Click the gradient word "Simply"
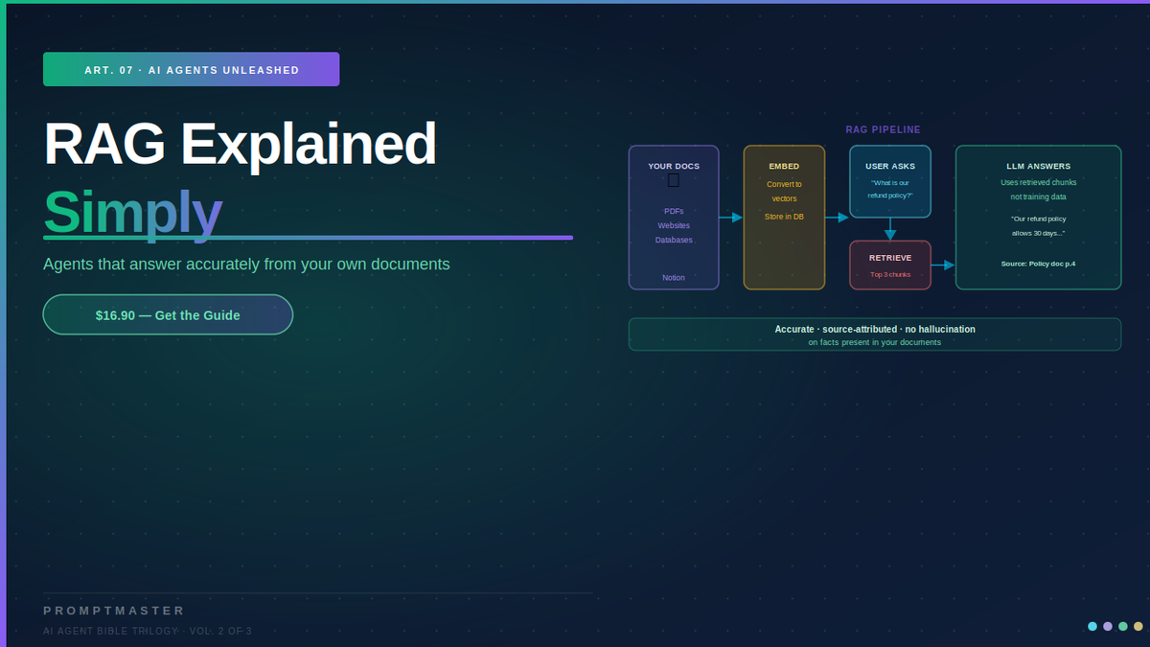Viewport: 1150px width, 647px height. click(132, 212)
